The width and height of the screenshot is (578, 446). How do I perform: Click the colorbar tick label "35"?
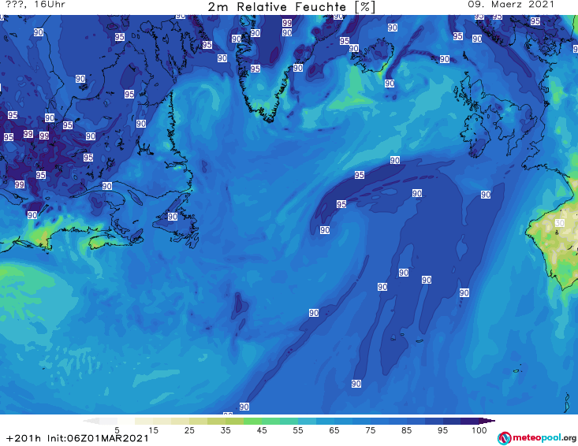coord(226,430)
